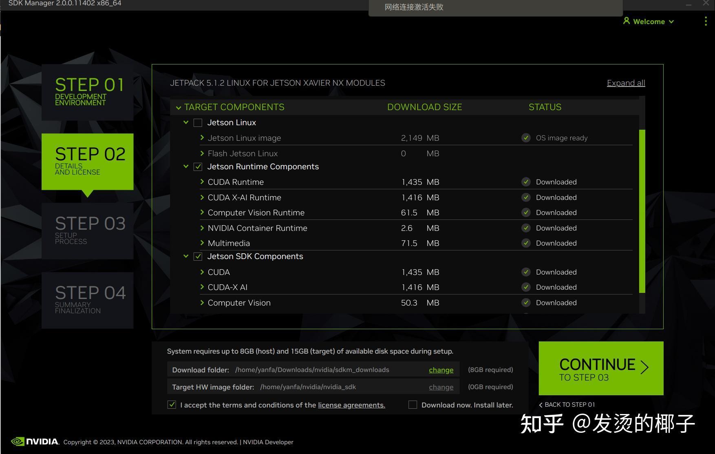Viewport: 715px width, 454px height.
Task: Click the user profile icon beside Welcome
Action: click(627, 21)
